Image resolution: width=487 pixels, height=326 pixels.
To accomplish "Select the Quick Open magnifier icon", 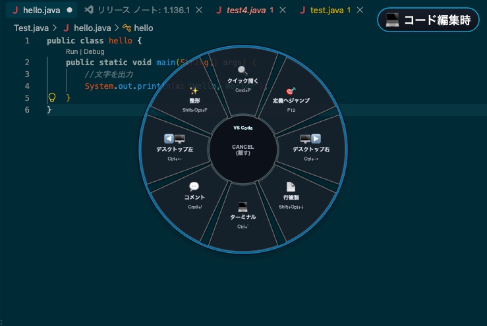I will [x=243, y=70].
